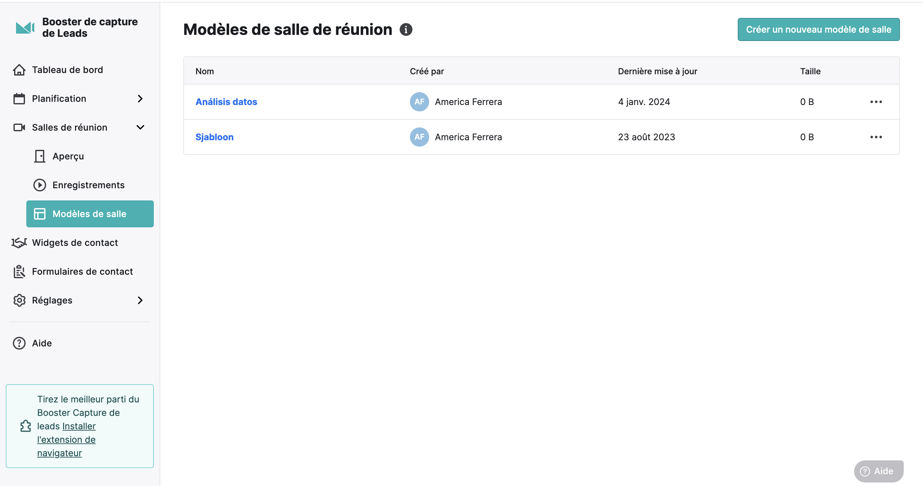
Task: Click America Ferrera in the Análisis datos row
Action: pyautogui.click(x=468, y=102)
